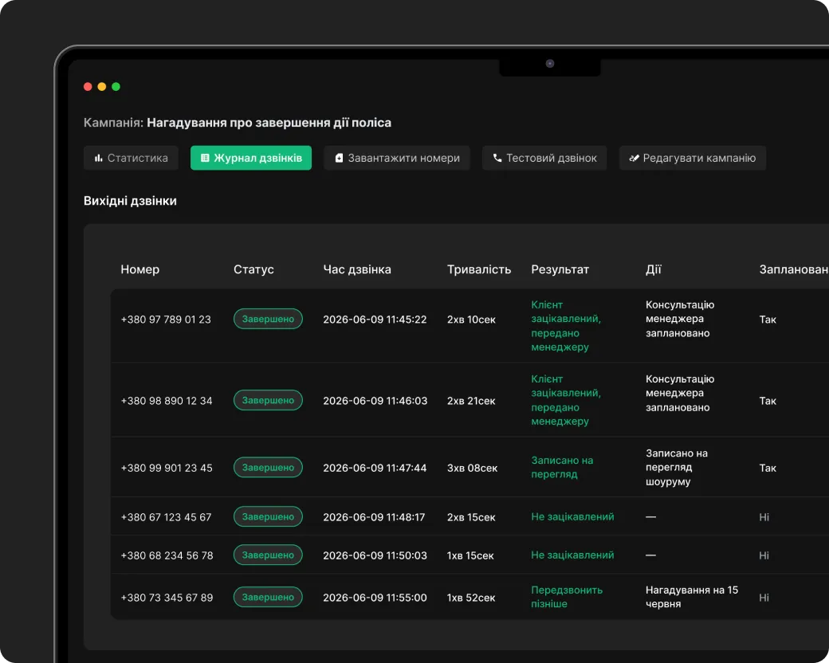The width and height of the screenshot is (829, 663).
Task: Select phone number +380 98 890 12 34
Action: click(167, 401)
